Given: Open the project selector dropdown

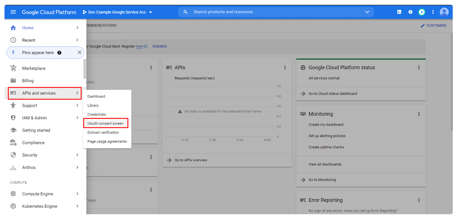Looking at the screenshot, I should pos(117,12).
